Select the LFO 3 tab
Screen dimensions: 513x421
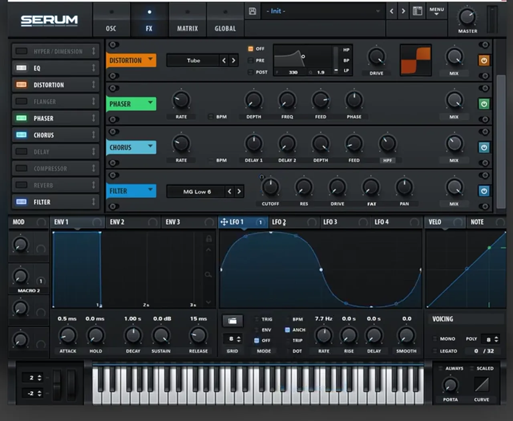(x=345, y=222)
